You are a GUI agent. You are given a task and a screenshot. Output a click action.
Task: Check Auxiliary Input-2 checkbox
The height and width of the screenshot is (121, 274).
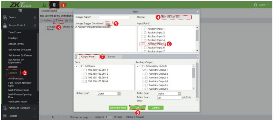click(x=142, y=33)
